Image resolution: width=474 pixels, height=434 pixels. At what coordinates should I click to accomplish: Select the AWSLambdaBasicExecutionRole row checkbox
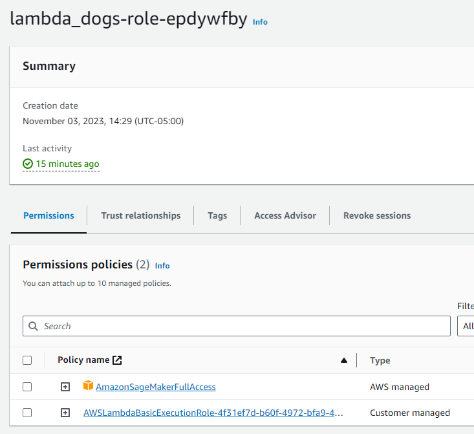coord(27,413)
